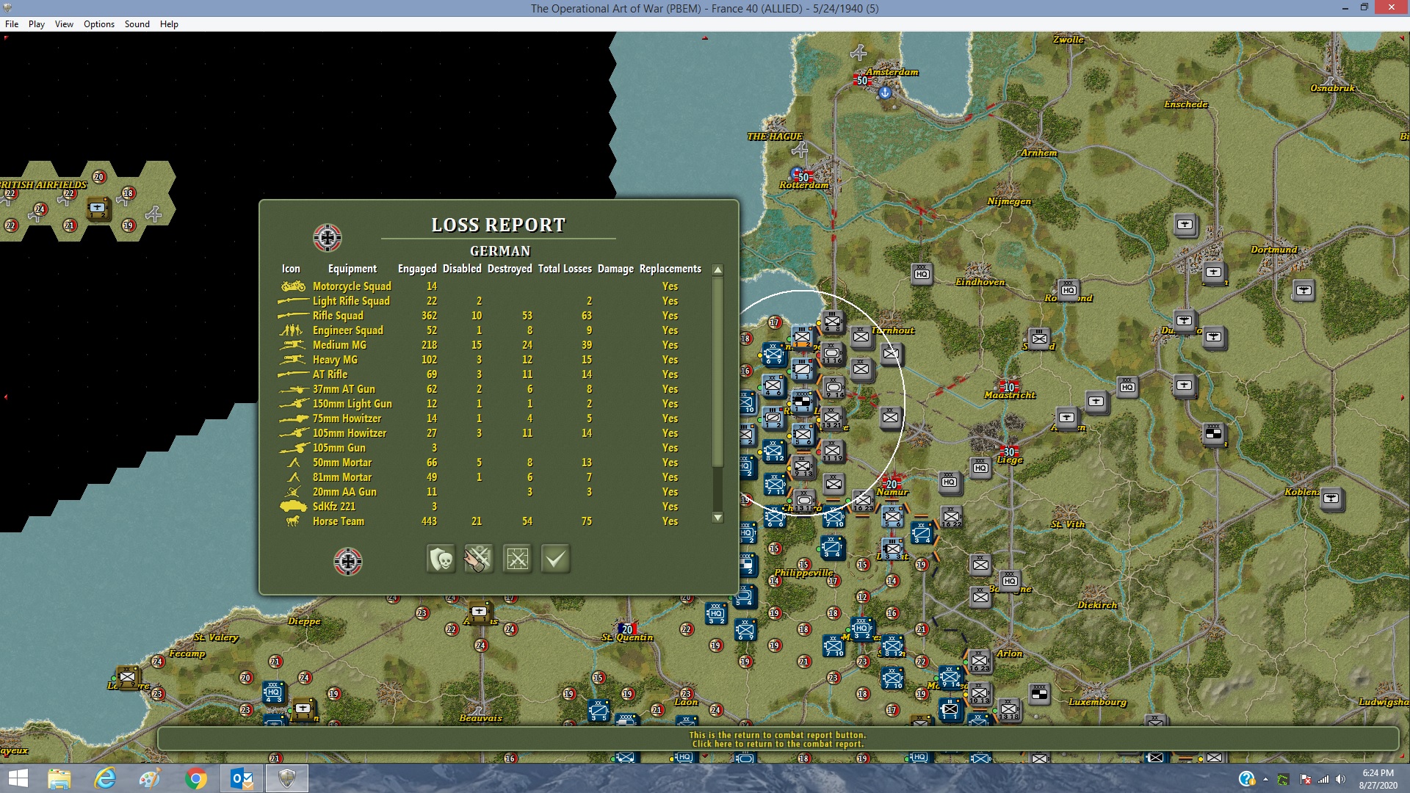
Task: Click the return to combat report button
Action: coord(479,560)
